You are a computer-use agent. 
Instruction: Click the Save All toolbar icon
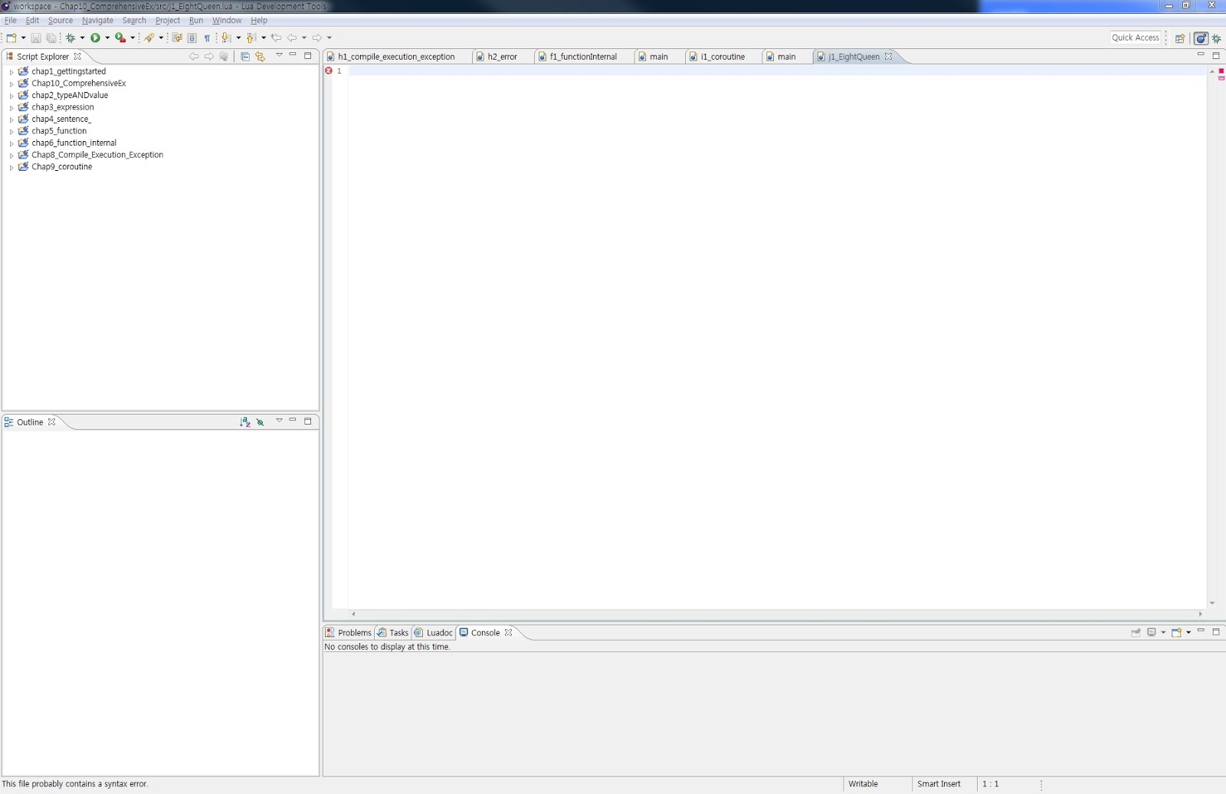coord(51,38)
